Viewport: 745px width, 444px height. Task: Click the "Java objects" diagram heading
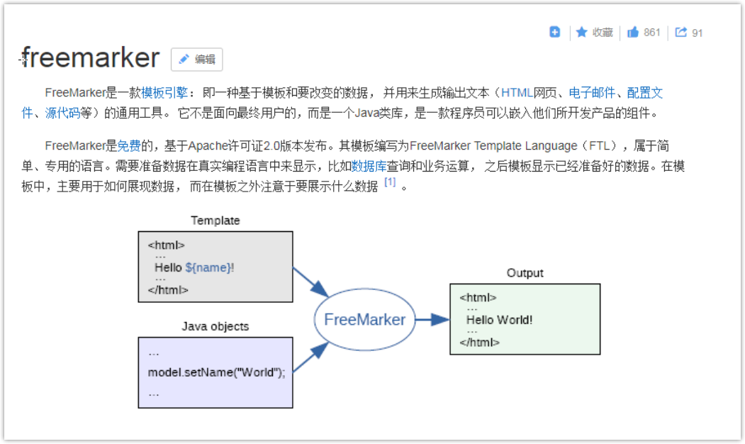215,326
